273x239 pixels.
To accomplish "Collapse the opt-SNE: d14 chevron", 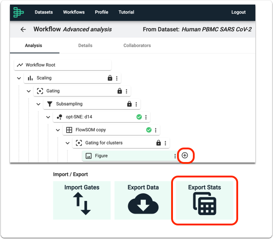I will 48,117.
